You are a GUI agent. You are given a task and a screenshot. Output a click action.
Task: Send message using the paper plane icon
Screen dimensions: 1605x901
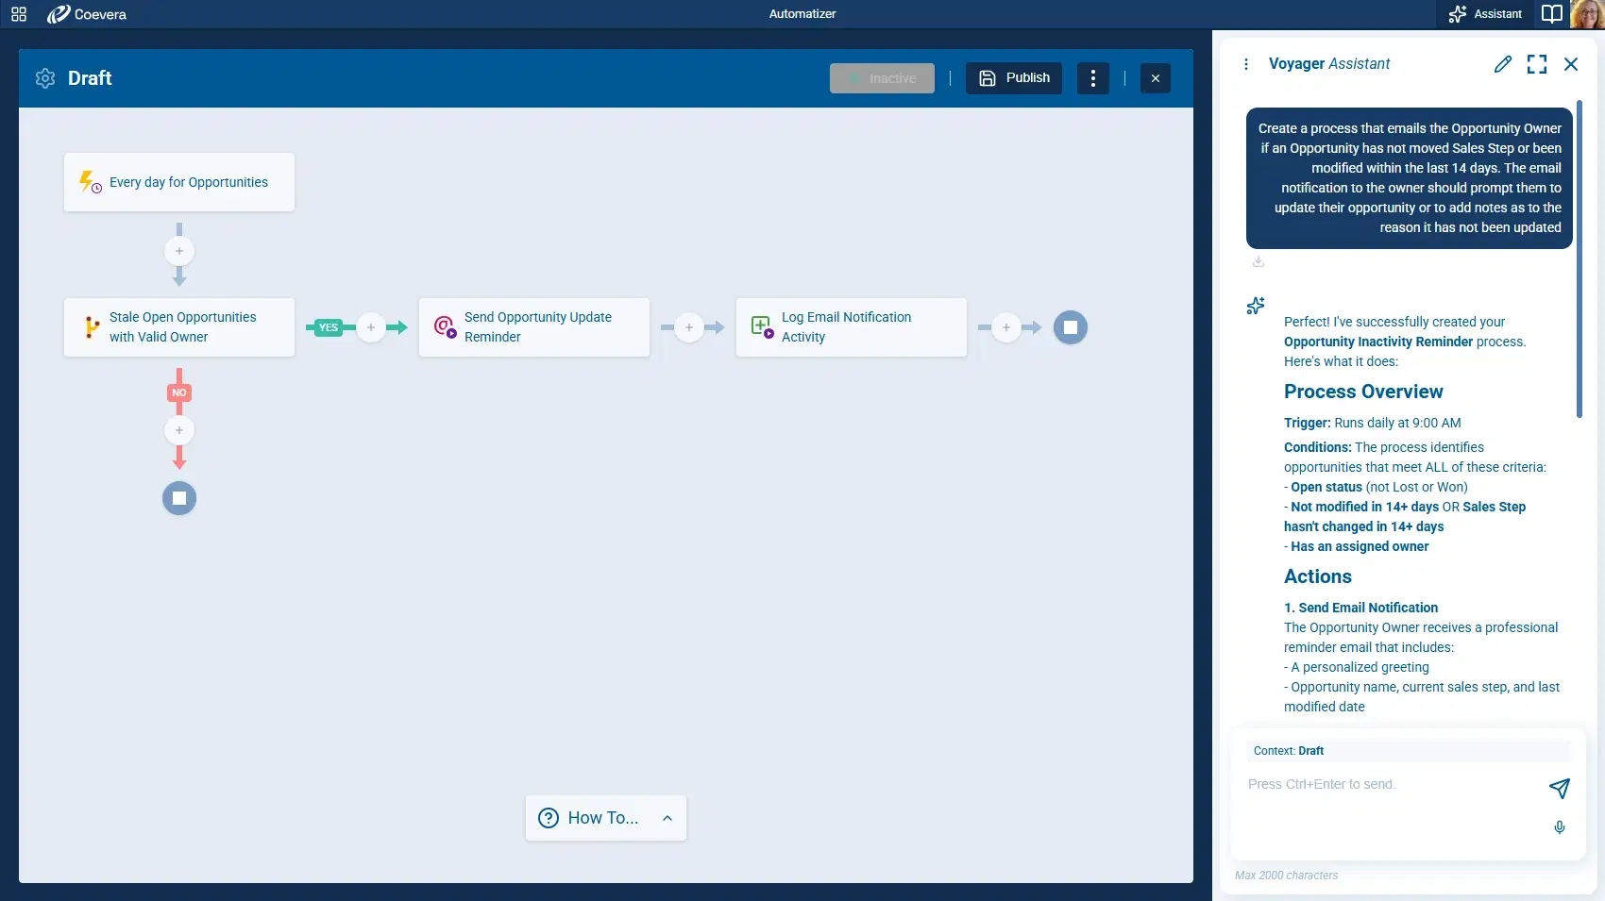pyautogui.click(x=1561, y=789)
